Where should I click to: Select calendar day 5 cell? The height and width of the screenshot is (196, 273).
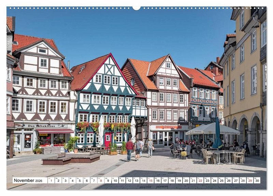point(80,180)
